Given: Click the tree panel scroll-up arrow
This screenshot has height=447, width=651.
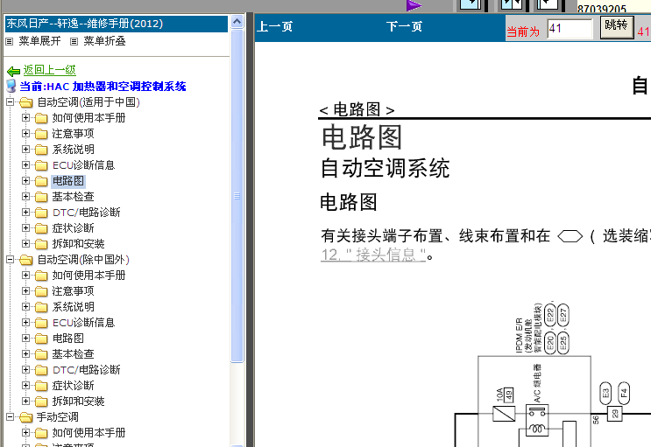Looking at the screenshot, I should click(x=237, y=22).
